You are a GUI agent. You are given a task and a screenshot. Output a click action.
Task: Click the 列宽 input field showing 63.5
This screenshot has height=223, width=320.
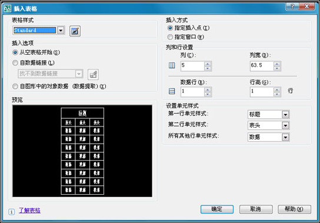[262, 66]
